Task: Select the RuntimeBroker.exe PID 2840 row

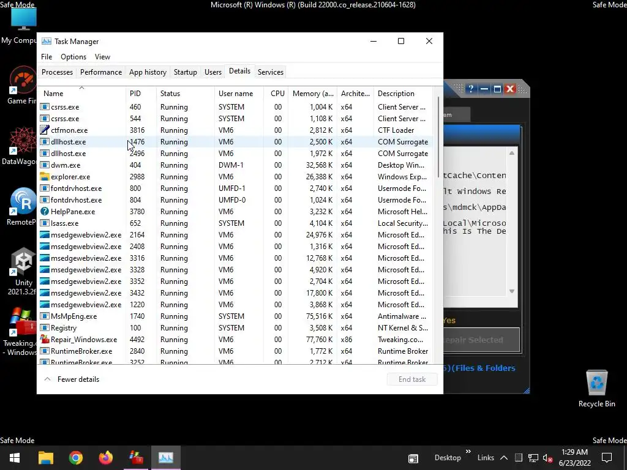Action: [x=235, y=351]
